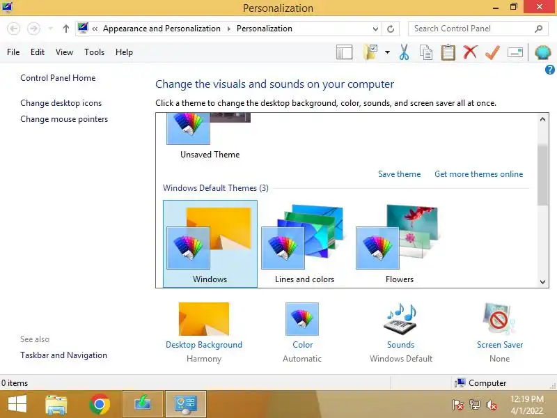Click Appearance and Personalization breadcrumb
557x418 pixels.
162,29
